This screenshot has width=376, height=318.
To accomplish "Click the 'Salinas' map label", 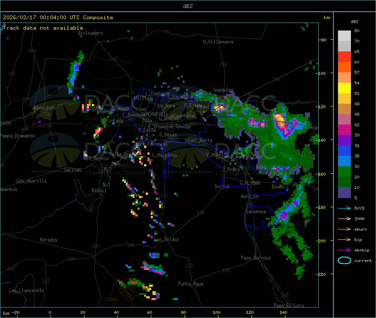I will (72, 170).
